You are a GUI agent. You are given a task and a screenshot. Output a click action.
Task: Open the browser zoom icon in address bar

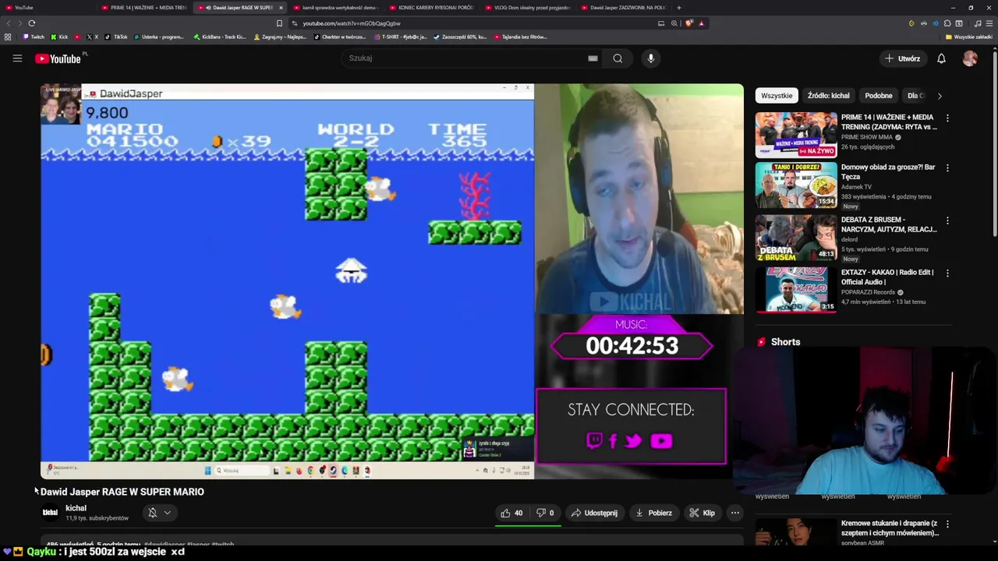674,23
